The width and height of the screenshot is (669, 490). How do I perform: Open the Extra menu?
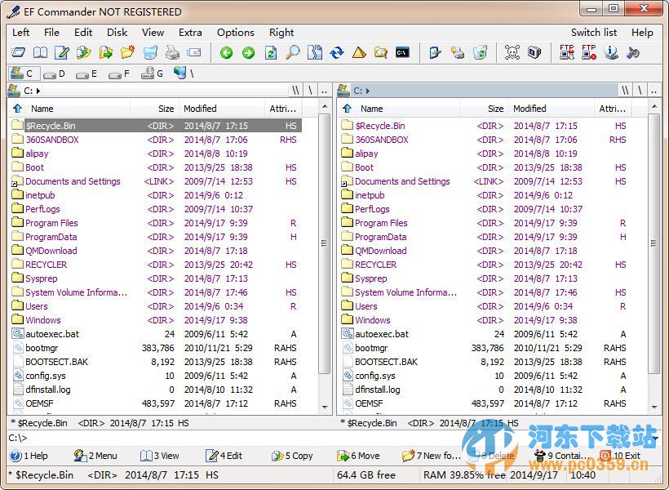tap(190, 33)
